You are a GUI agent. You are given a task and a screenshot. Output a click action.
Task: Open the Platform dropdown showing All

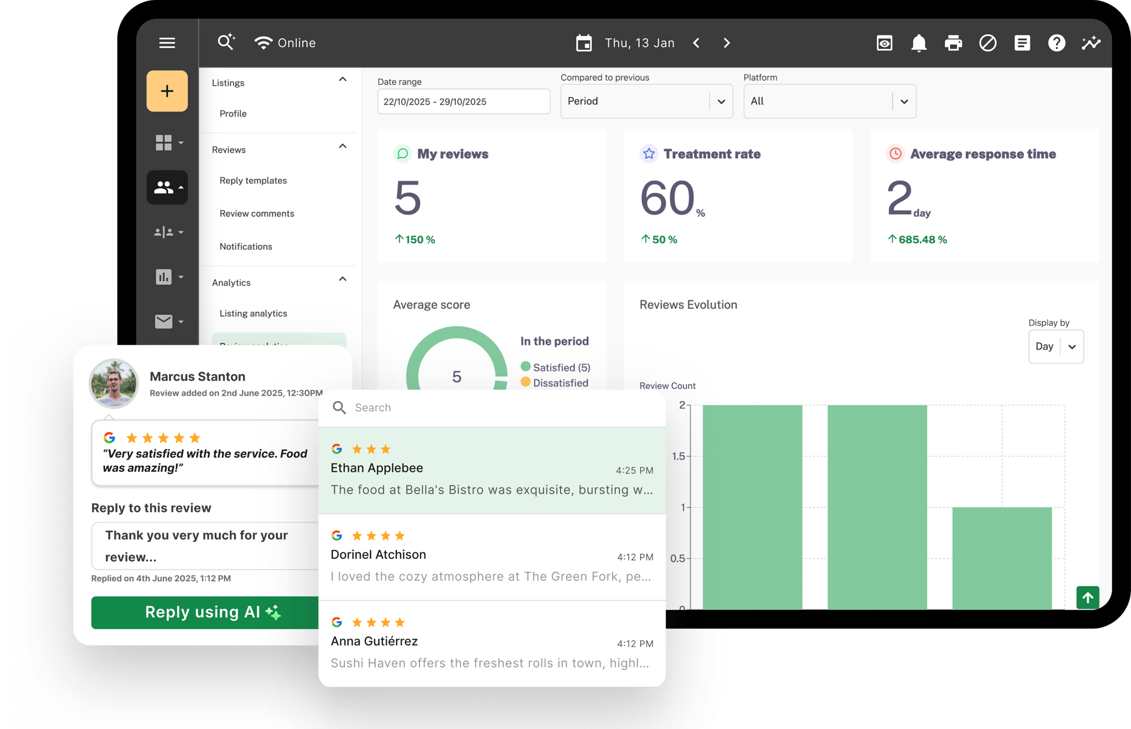click(829, 101)
